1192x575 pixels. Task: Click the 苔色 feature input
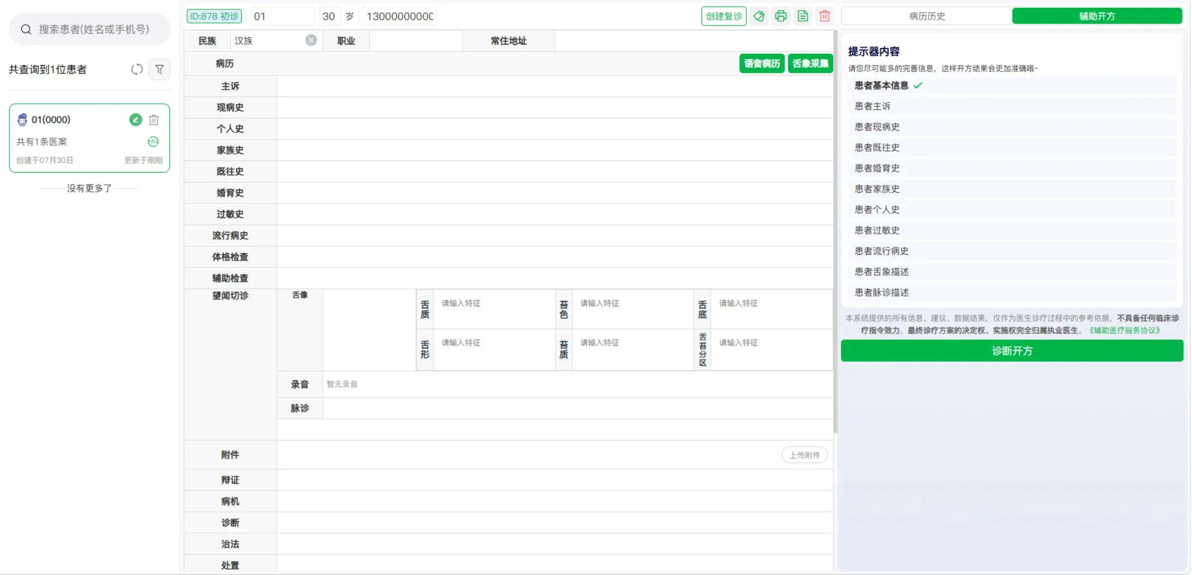(633, 309)
